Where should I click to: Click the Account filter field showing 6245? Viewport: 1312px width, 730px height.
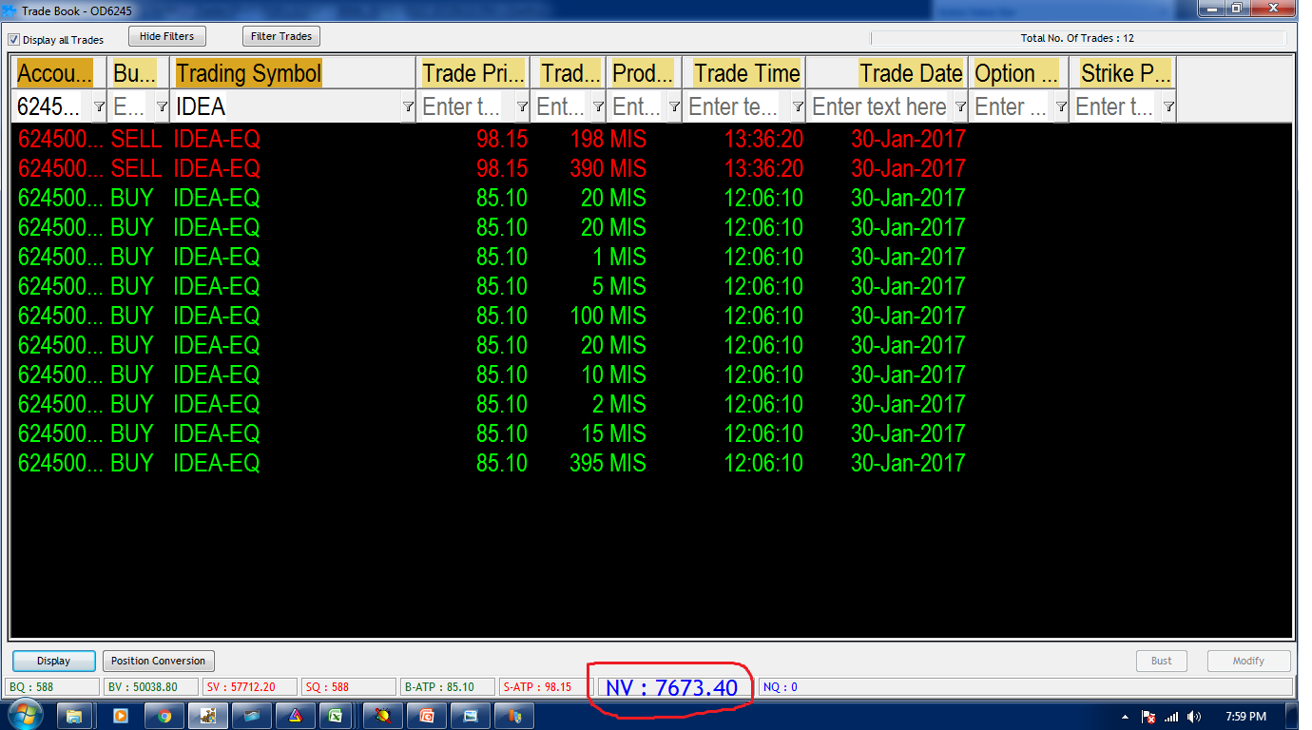click(53, 107)
